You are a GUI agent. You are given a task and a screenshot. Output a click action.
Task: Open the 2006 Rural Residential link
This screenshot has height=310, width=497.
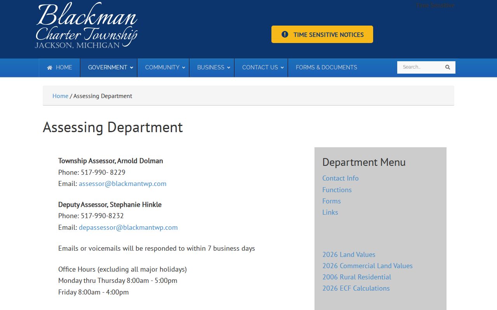[x=356, y=277]
